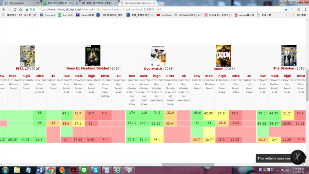The width and height of the screenshot is (309, 174).
Task: Open the Apps shortcut in bookmarks bar
Action: click(9, 15)
